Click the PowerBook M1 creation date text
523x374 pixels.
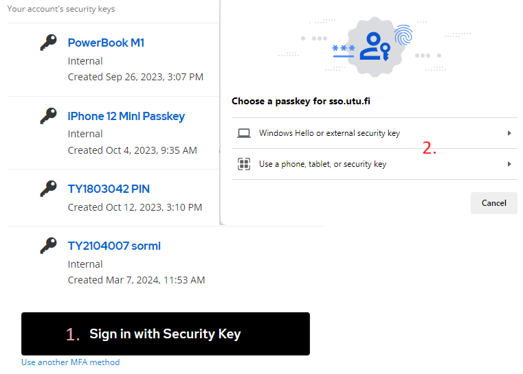[135, 77]
